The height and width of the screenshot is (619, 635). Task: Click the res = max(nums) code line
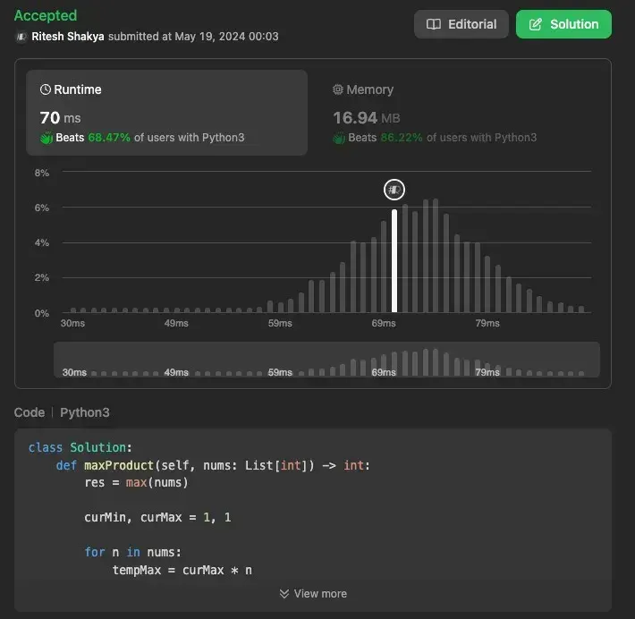[x=136, y=483]
